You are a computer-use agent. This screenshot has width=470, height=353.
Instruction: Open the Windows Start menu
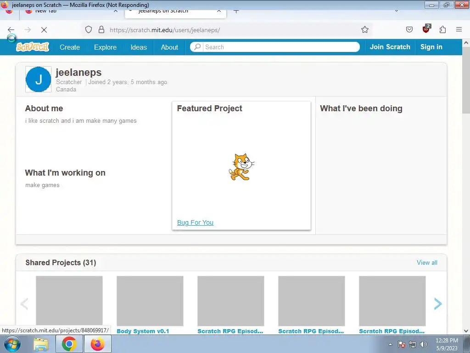(x=12, y=344)
